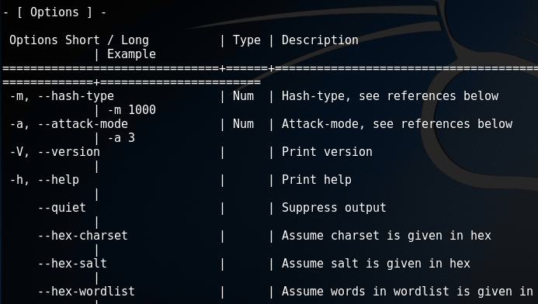Viewport: 538px width, 304px height.
Task: Click 'Num' type in attack-mode row
Action: [x=243, y=124]
